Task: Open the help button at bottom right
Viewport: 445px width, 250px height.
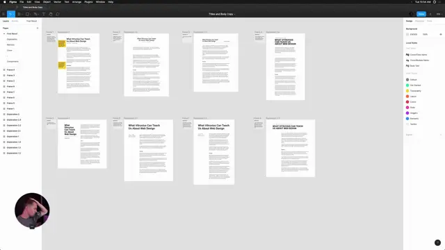Action: click(x=437, y=242)
